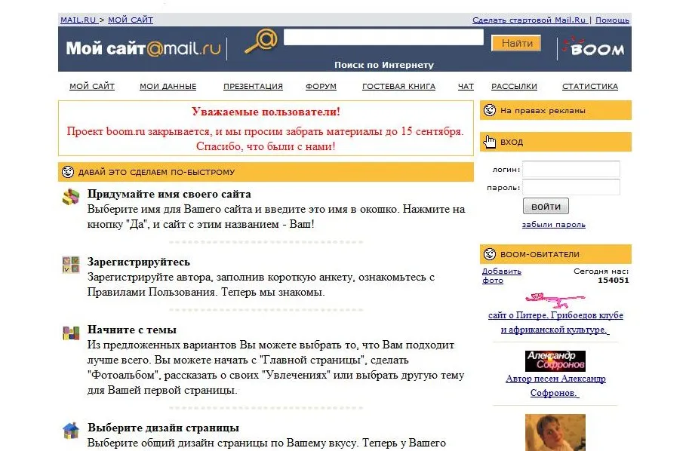Click the Зарегистрируйтесь heading
This screenshot has height=451, width=689.
(x=138, y=262)
